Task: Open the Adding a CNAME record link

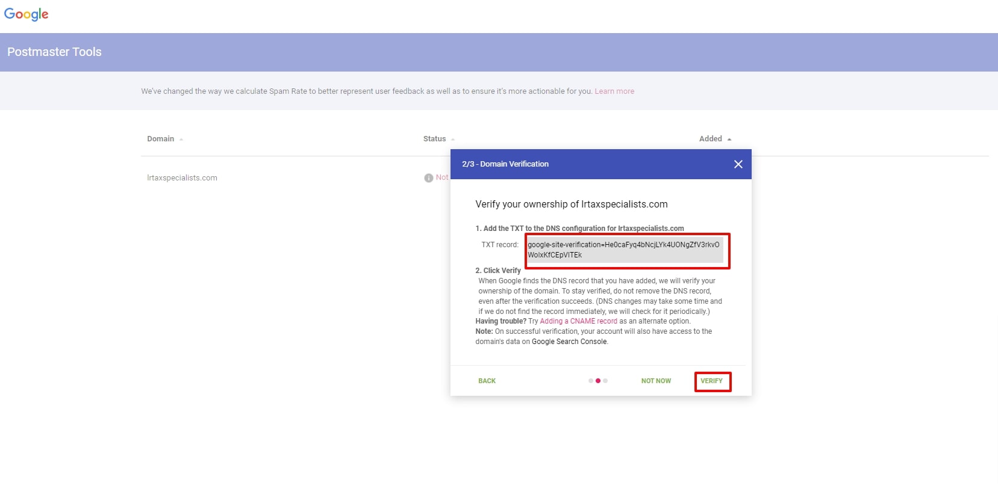Action: pos(578,321)
